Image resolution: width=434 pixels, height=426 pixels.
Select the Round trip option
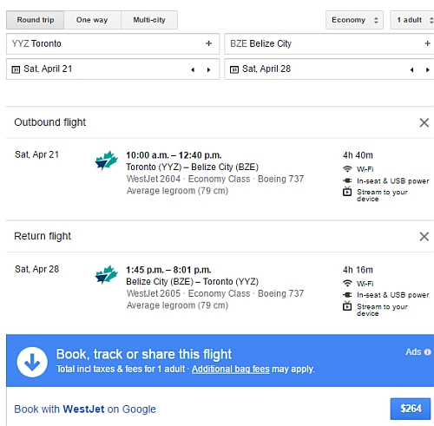pyautogui.click(x=36, y=20)
